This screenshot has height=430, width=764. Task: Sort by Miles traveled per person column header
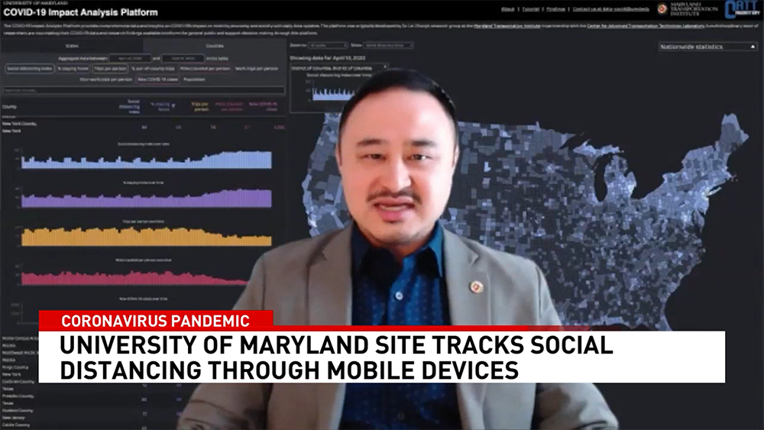[x=228, y=107]
